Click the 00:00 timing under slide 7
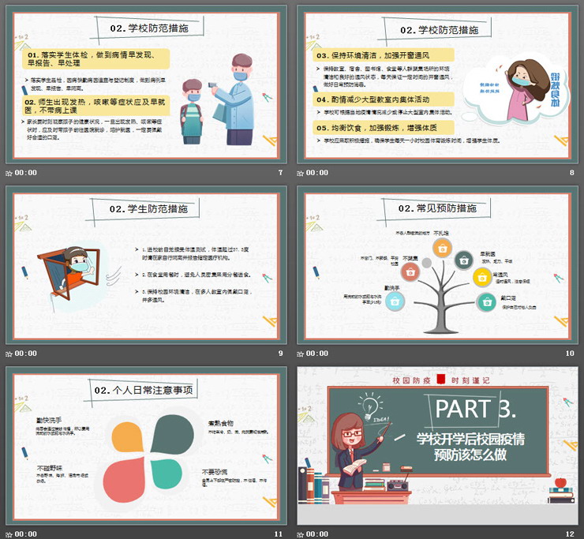 pos(26,173)
